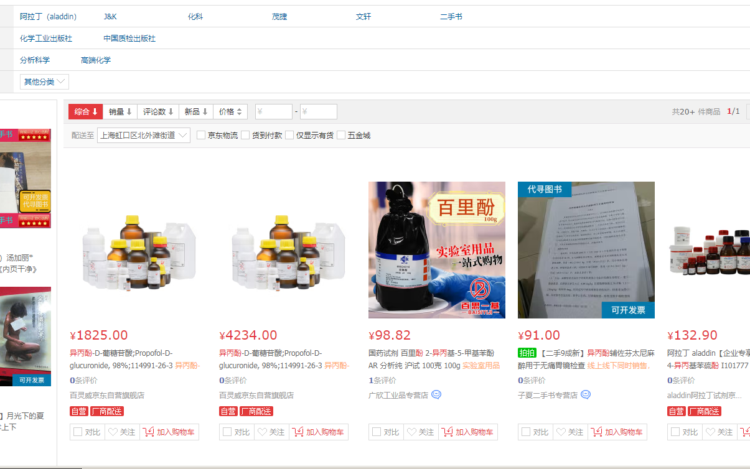This screenshot has height=469, width=750.
Task: Click heart 关注 icon for ¥91.00 item
Action: [561, 432]
